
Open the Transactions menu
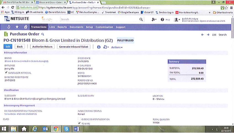click(x=39, y=27)
